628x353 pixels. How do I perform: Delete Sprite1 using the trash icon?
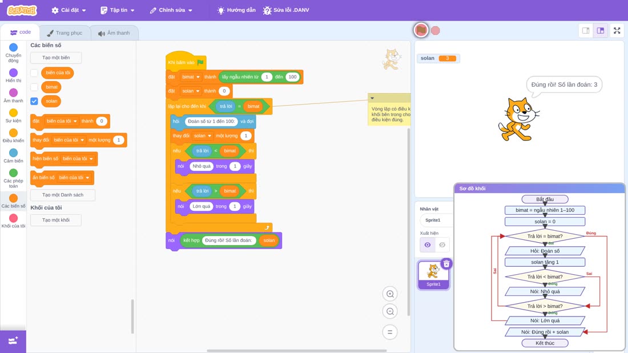446,264
